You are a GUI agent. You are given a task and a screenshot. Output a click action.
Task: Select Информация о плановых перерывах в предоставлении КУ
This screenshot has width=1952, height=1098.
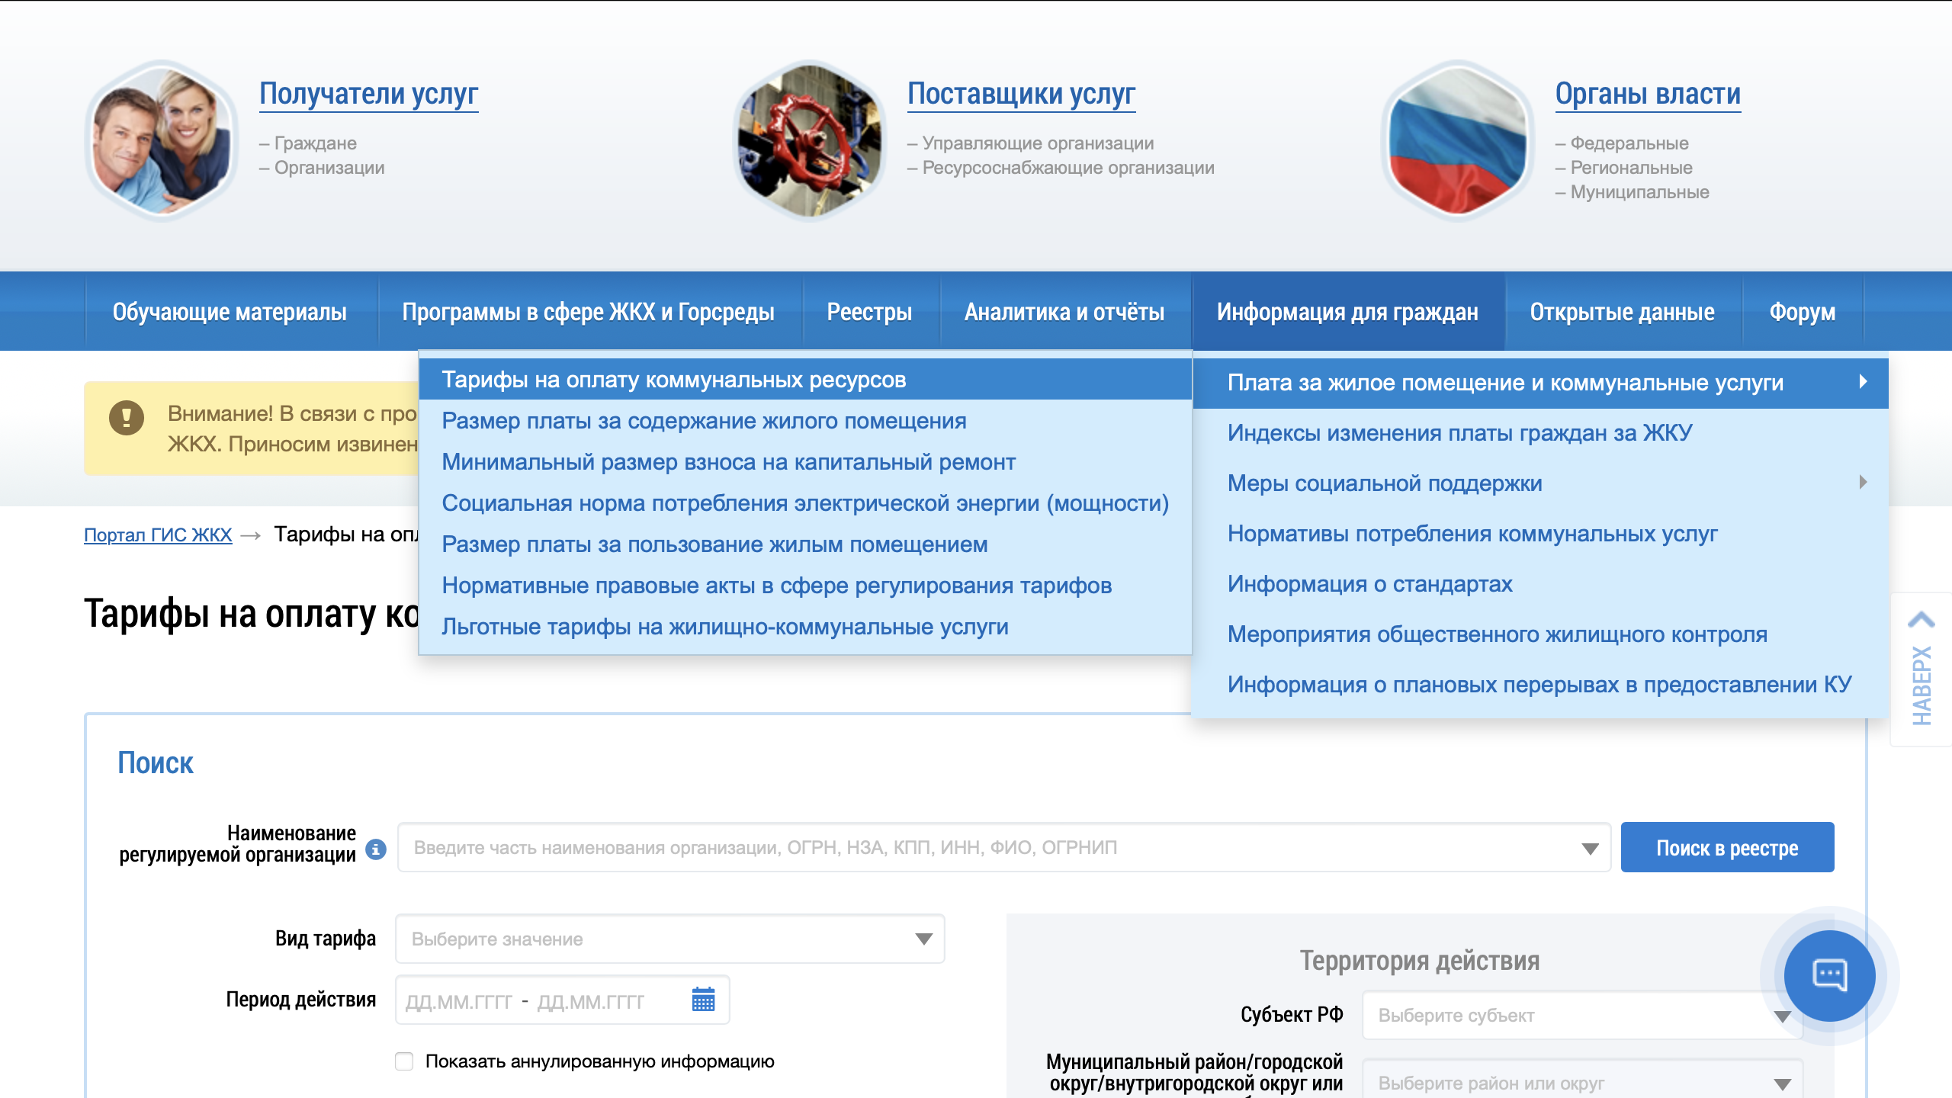(1540, 685)
